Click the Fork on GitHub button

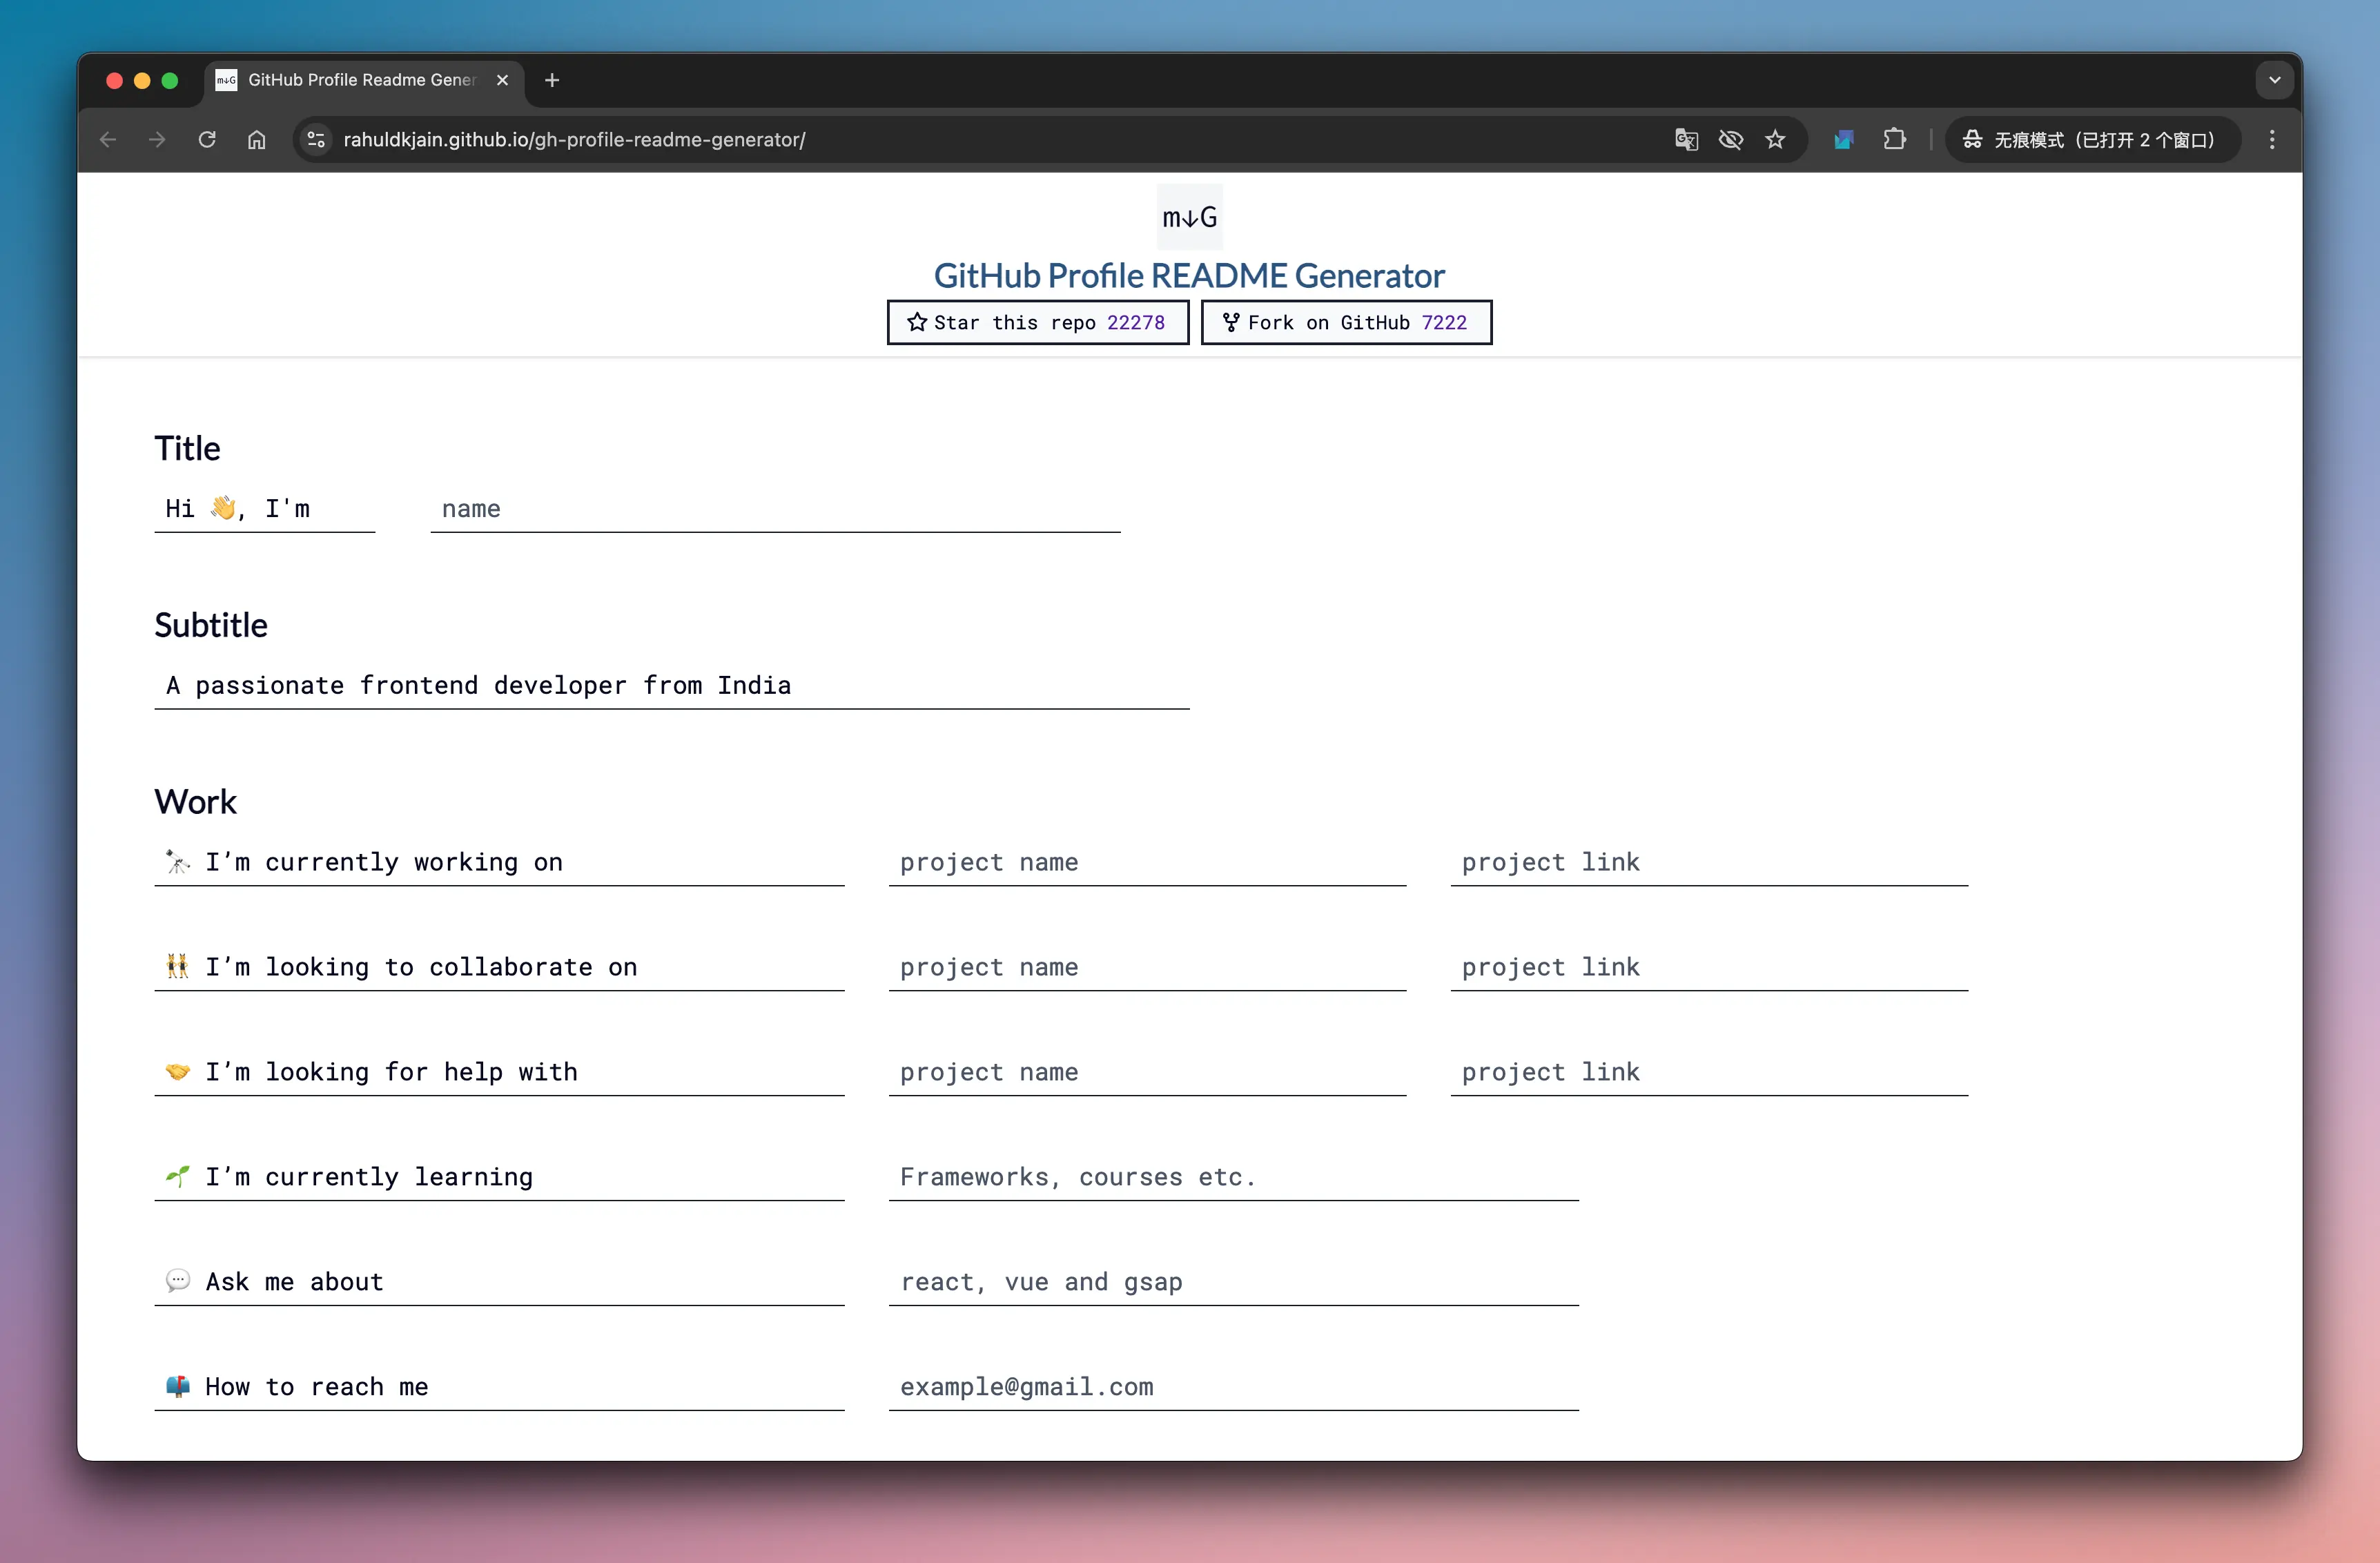tap(1345, 323)
